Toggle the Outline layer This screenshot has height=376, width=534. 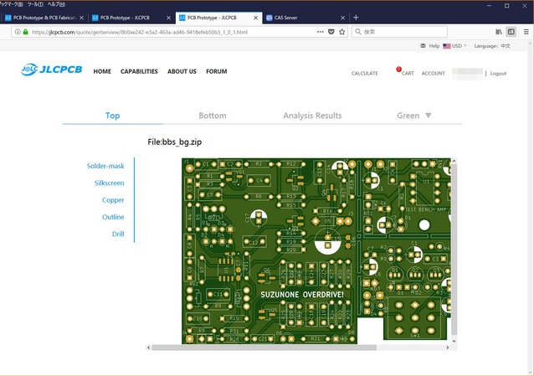113,217
